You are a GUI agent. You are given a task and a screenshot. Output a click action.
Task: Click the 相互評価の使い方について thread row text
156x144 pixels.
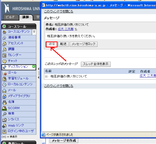click(x=69, y=77)
